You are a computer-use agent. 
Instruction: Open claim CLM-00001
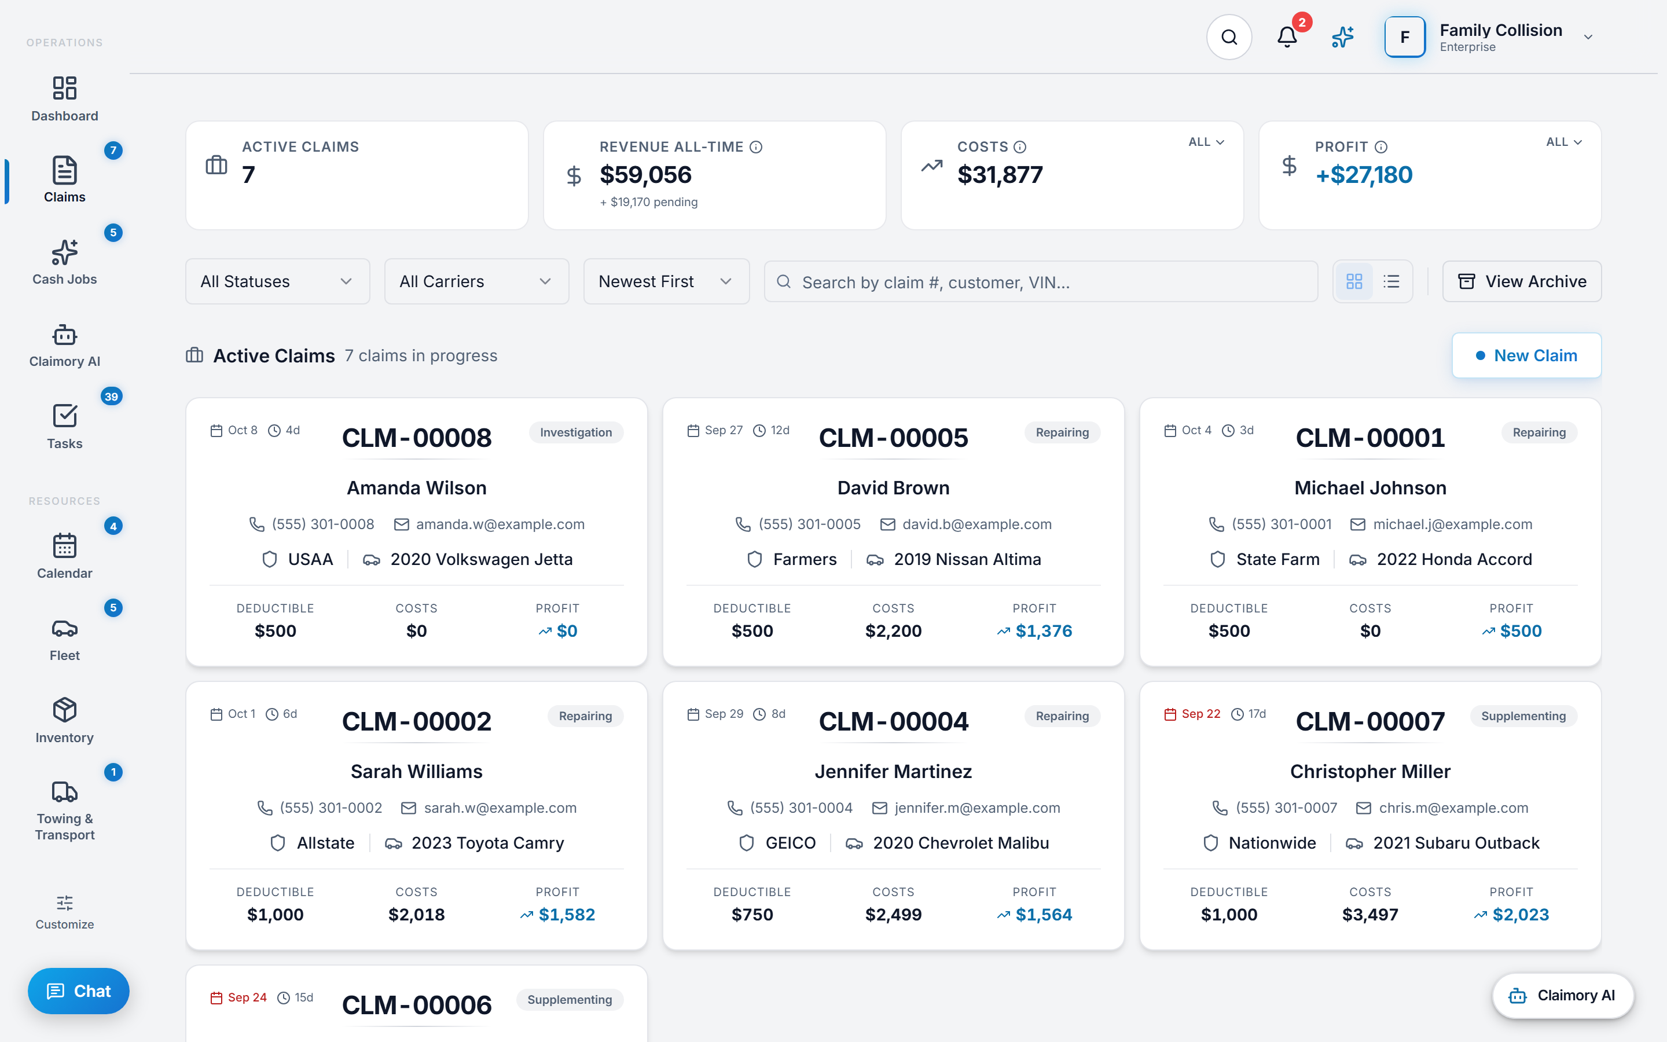1370,532
